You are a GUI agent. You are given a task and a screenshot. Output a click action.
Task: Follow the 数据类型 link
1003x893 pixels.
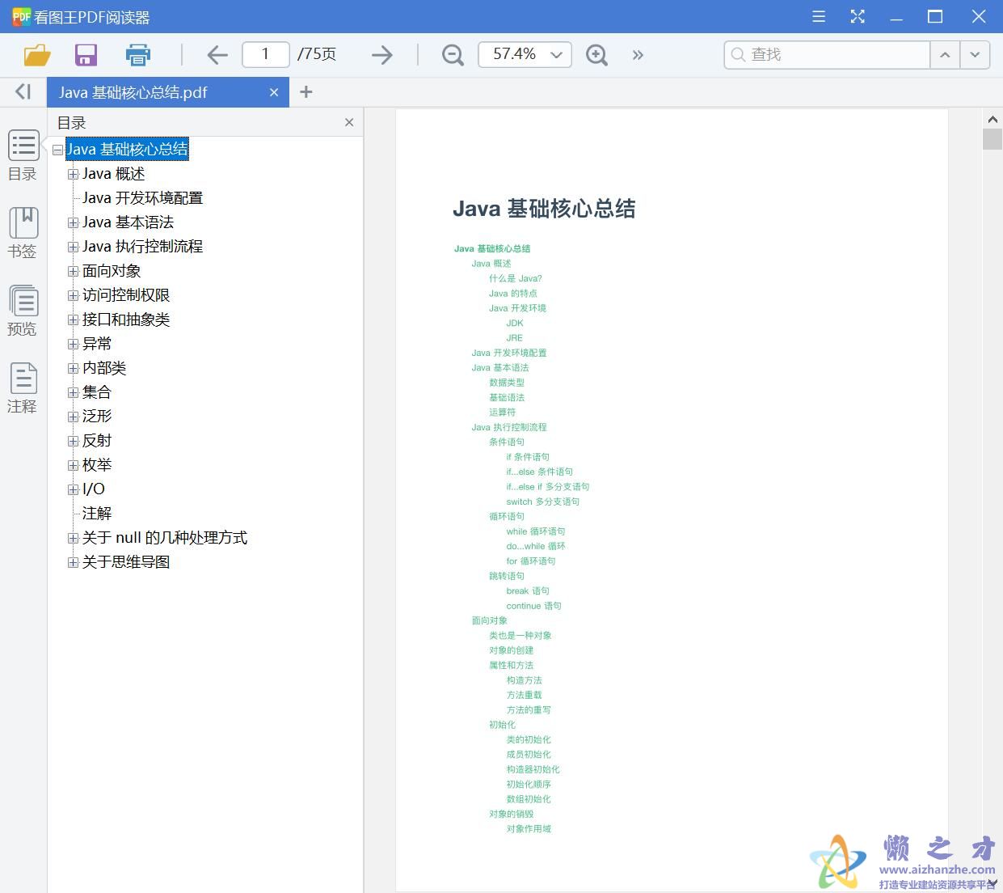507,383
